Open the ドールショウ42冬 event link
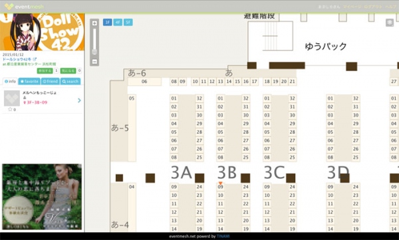This screenshot has height=240, width=399. point(17,59)
